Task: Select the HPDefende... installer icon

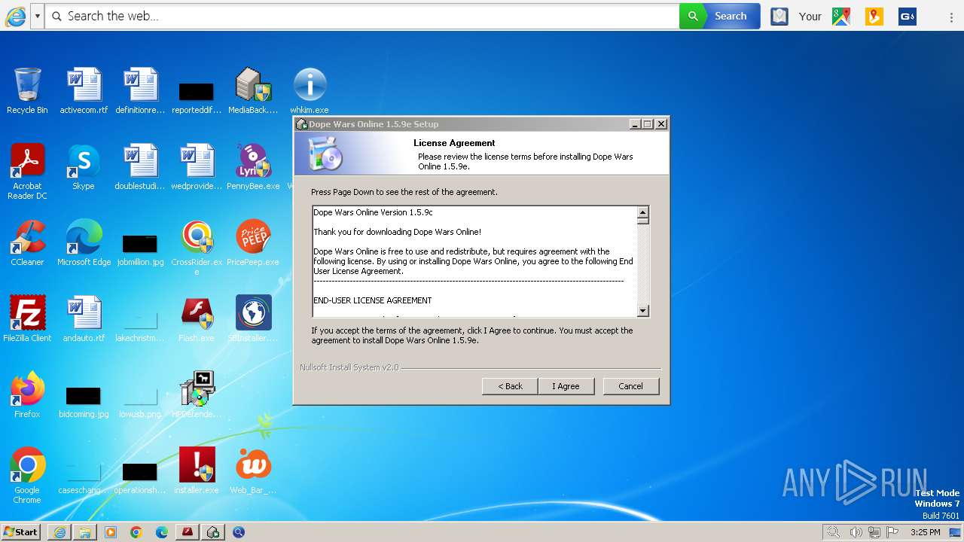Action: point(197,395)
